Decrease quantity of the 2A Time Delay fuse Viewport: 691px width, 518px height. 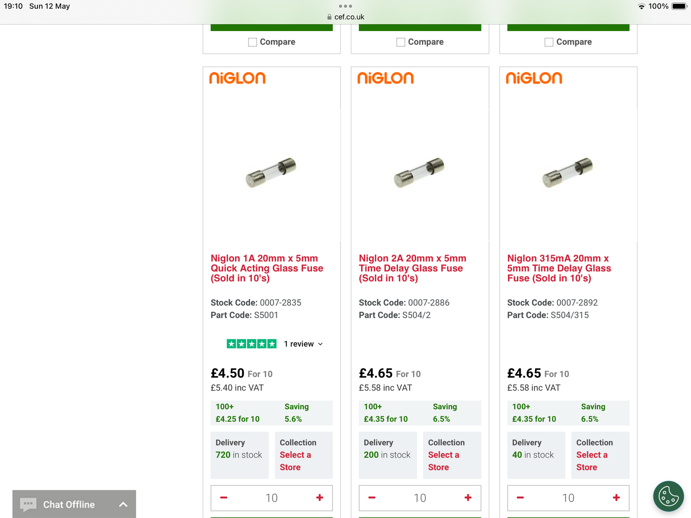point(372,498)
